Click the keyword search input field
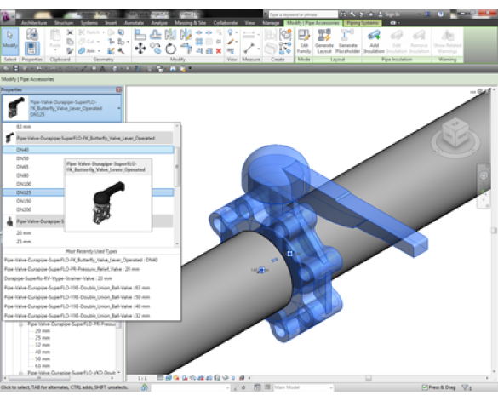Screen dimensions: 498x401 [303, 14]
